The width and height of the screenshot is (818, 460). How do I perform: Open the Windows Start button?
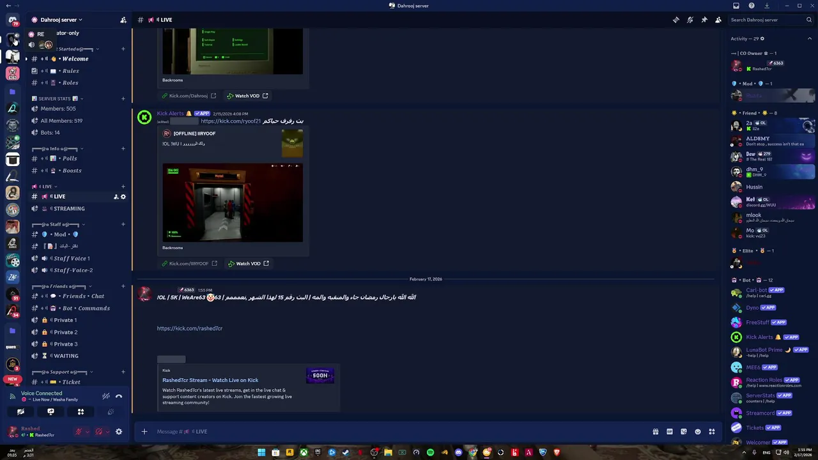(261, 452)
